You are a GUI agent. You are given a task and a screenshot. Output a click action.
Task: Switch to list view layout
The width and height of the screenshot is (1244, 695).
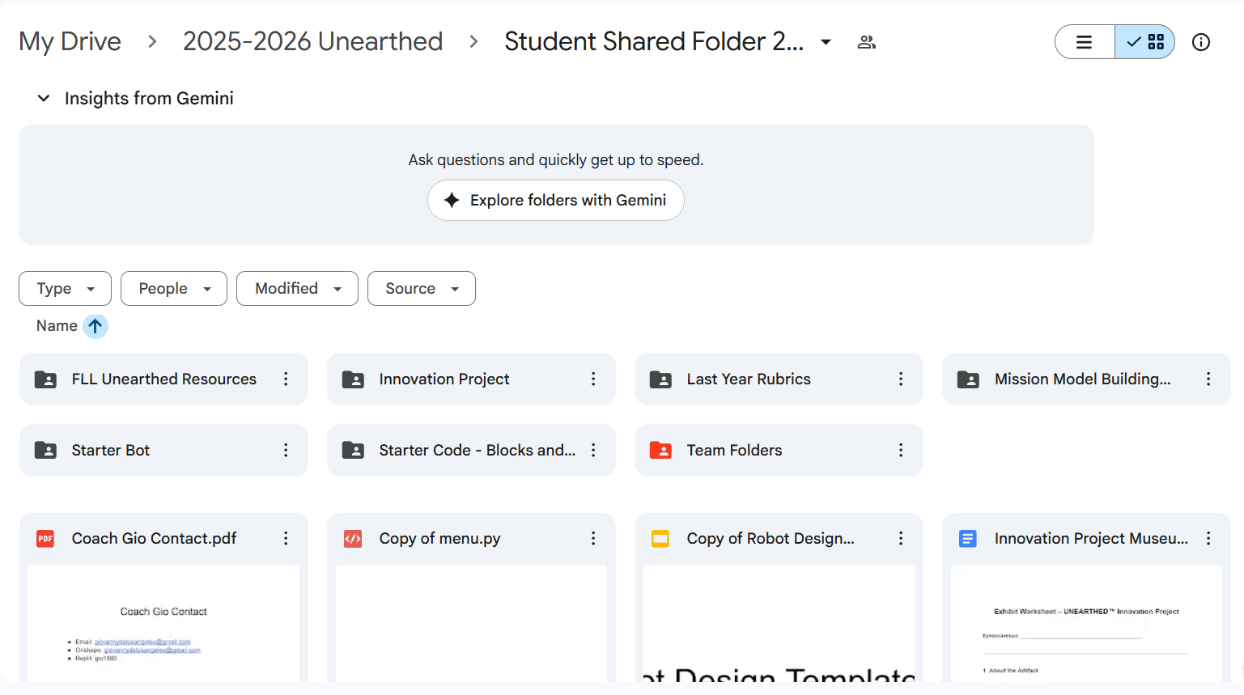(1084, 41)
